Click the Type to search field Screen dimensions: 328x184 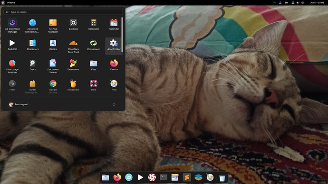pyautogui.click(x=63, y=12)
